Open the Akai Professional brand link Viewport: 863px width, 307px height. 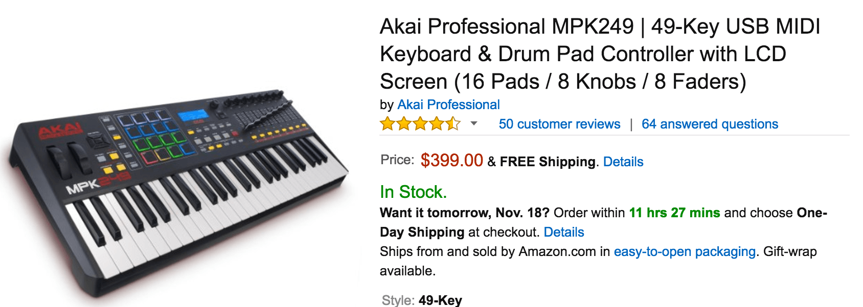tap(448, 105)
